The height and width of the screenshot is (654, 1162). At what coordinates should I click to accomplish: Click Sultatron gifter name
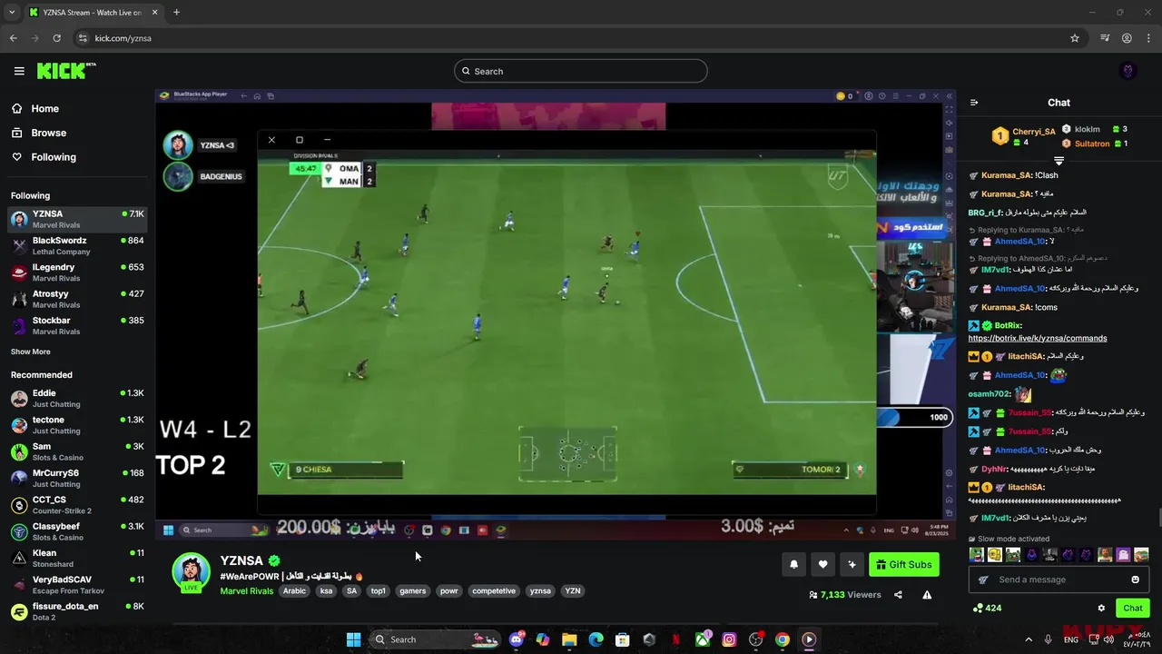(1092, 144)
